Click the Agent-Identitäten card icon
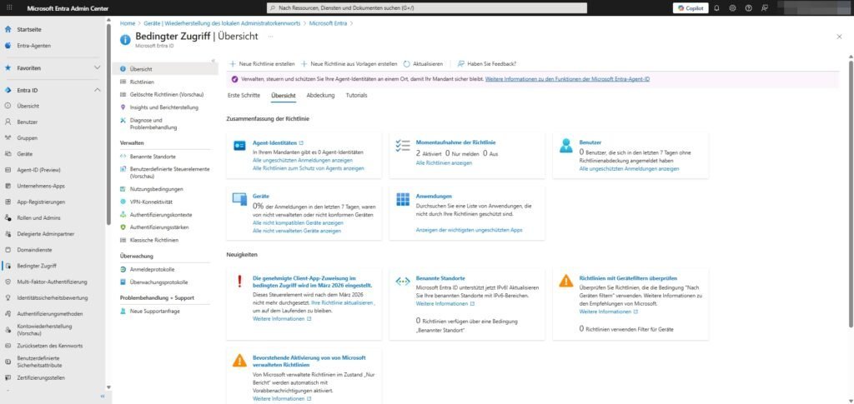The width and height of the screenshot is (854, 404). point(239,145)
